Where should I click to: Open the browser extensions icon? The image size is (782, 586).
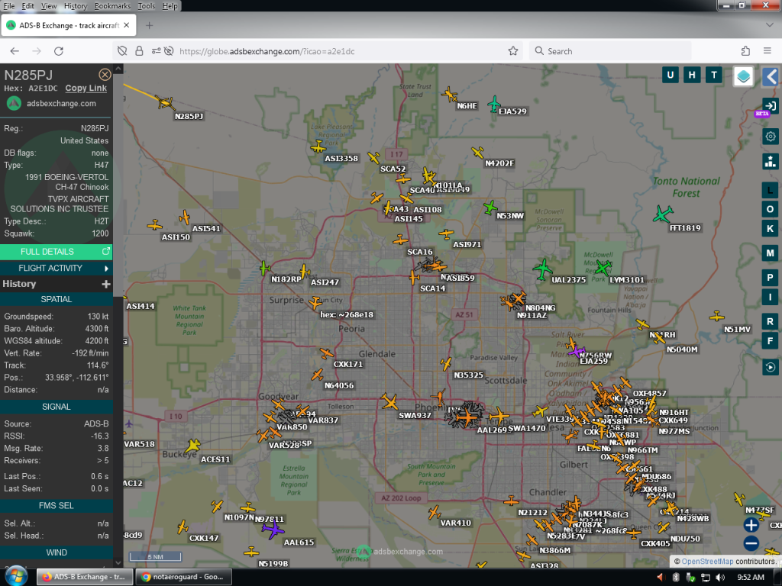pyautogui.click(x=745, y=51)
